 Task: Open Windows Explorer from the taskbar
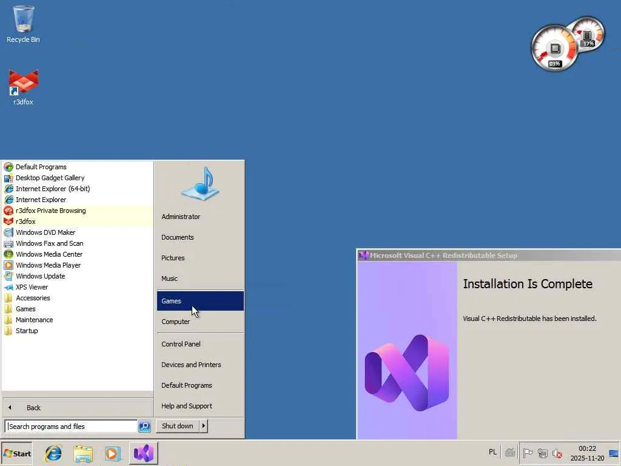coord(82,453)
